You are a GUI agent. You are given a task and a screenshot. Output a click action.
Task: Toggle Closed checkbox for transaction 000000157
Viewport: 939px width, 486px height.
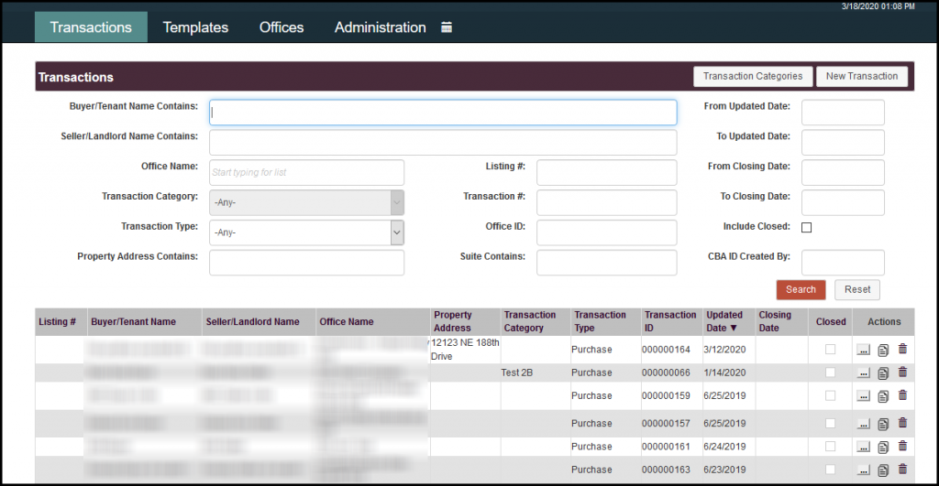click(830, 423)
